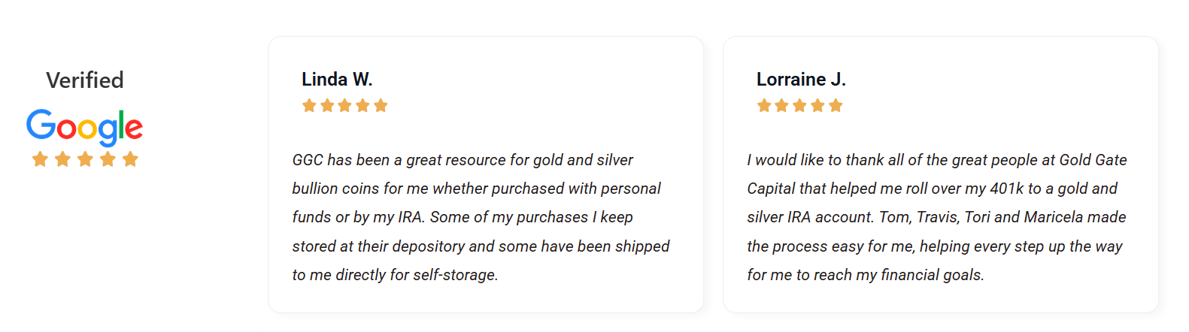Click the reviewer name Lorraine J.

click(801, 80)
